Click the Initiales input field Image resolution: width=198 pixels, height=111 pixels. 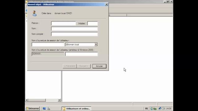[x=93, y=23]
